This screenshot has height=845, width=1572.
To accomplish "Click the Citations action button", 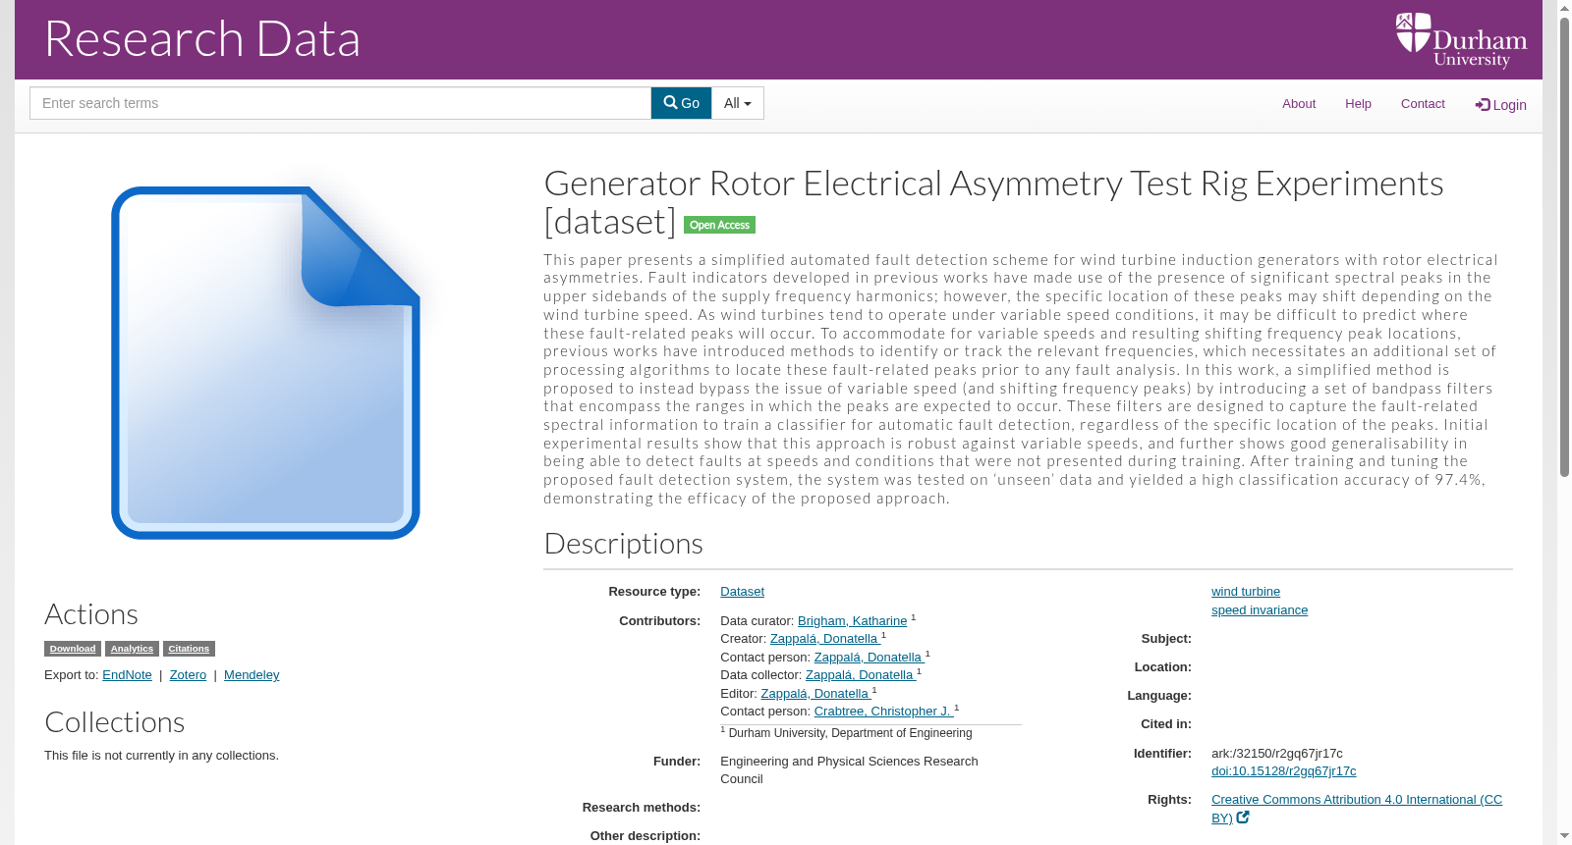I will tap(189, 649).
